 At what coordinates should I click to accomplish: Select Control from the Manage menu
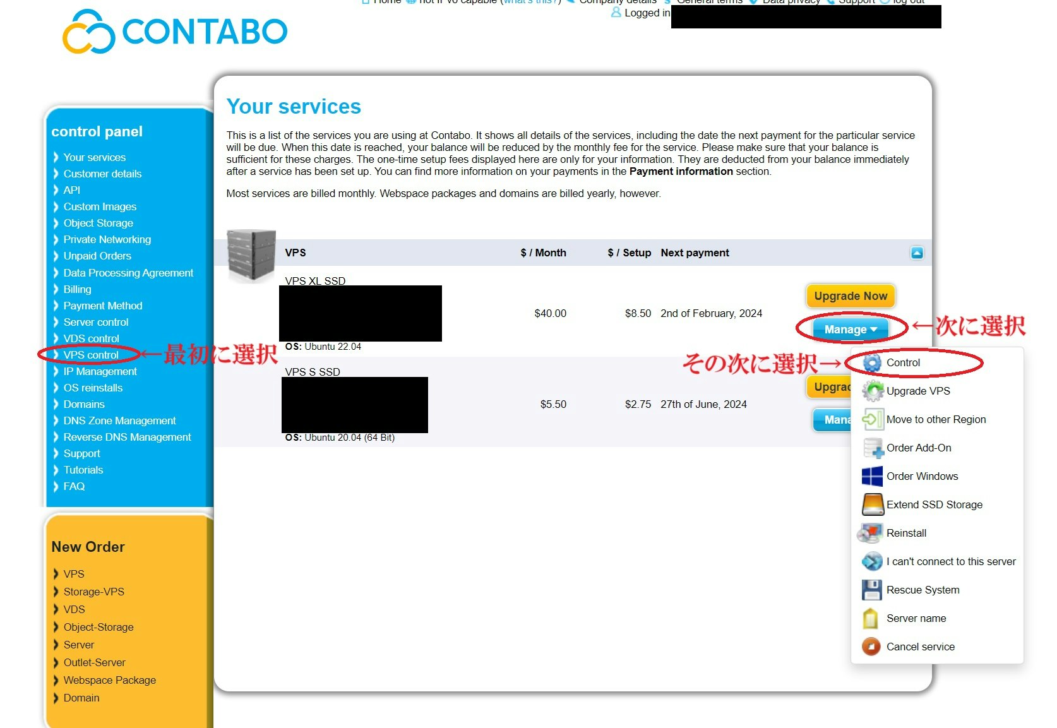(903, 363)
